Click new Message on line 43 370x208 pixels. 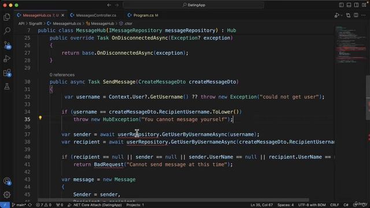tap(119, 180)
